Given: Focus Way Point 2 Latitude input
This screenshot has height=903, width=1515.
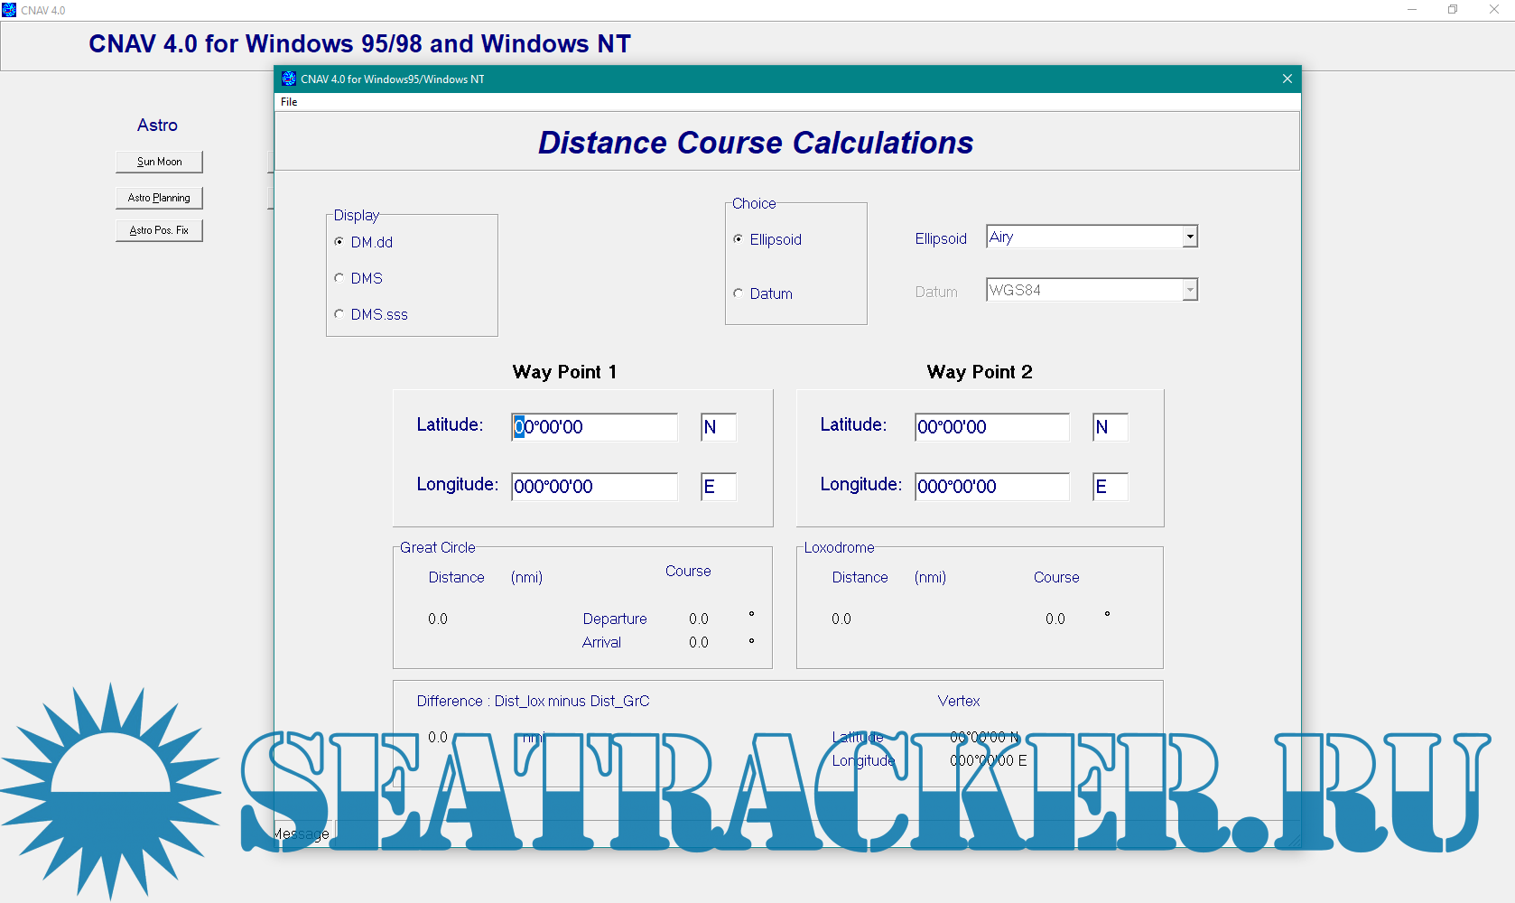Looking at the screenshot, I should click(x=991, y=427).
